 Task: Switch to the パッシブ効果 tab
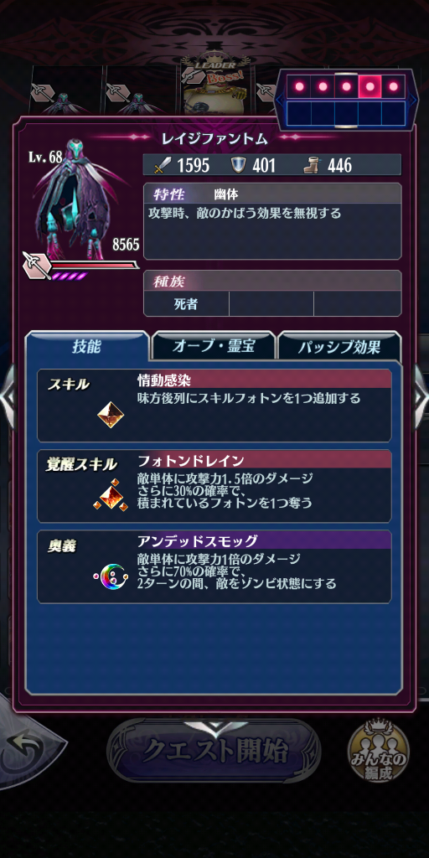[x=339, y=346]
